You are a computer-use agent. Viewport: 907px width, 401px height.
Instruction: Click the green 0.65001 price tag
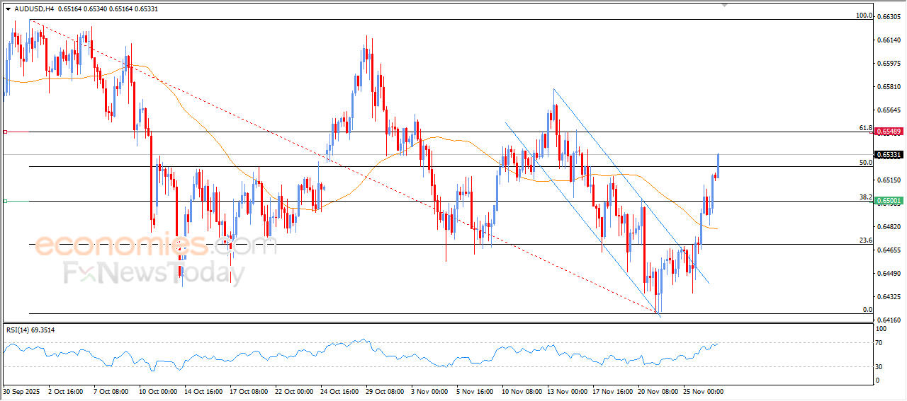[889, 201]
